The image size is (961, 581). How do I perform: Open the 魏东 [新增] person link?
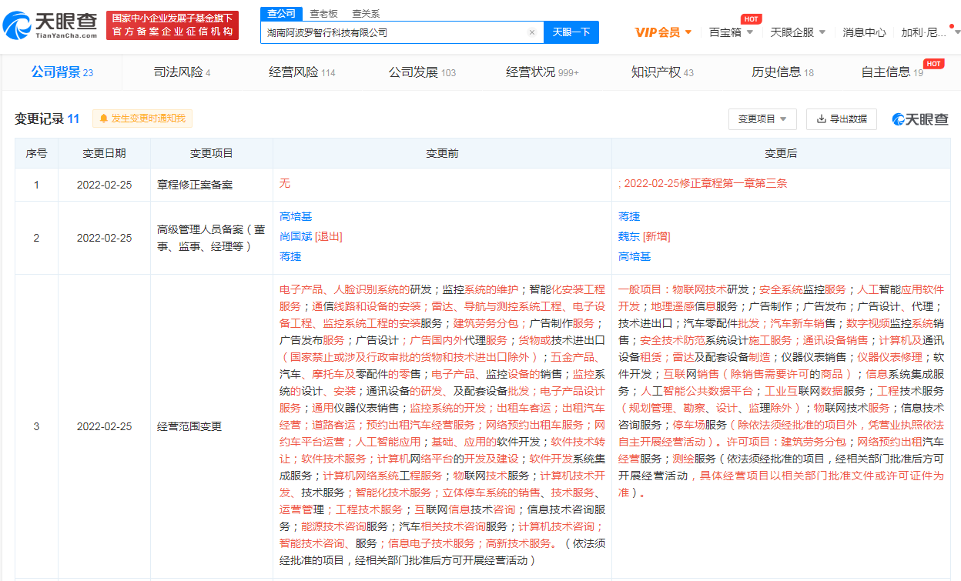644,236
